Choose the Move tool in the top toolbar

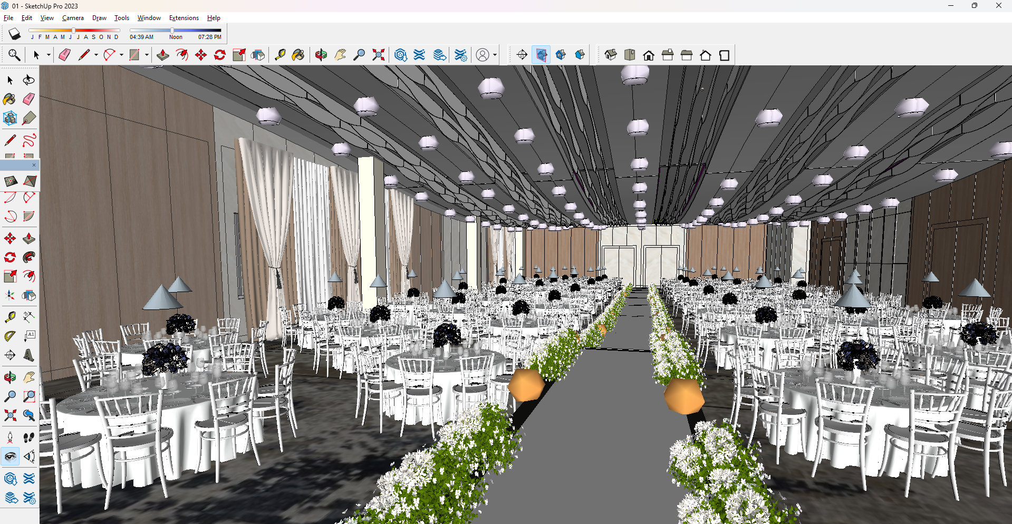[201, 55]
